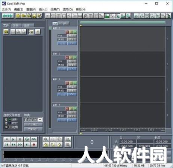Toggle the 波形 file type checkbox
Image resolution: width=173 pixels, height=168 pixels.
click(6, 120)
